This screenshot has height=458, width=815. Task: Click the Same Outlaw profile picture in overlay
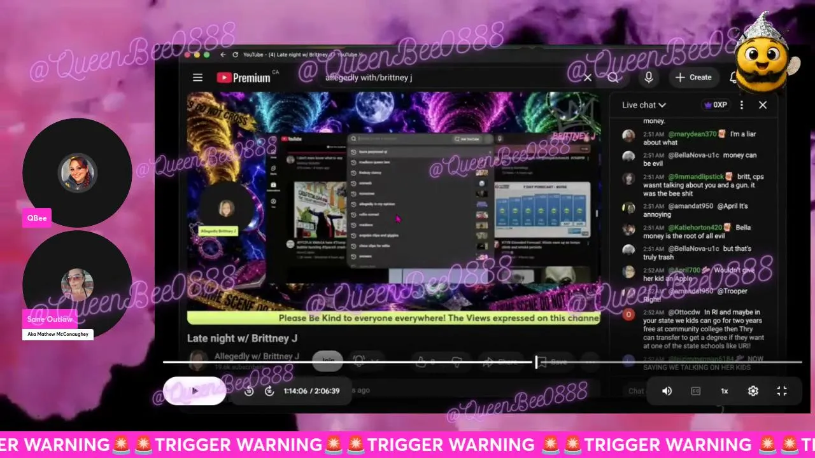(78, 285)
